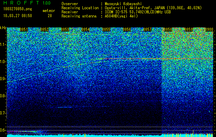The width and height of the screenshot is (216, 137).
Task: Click the 0859 time marker
Action: click(x=189, y=29)
